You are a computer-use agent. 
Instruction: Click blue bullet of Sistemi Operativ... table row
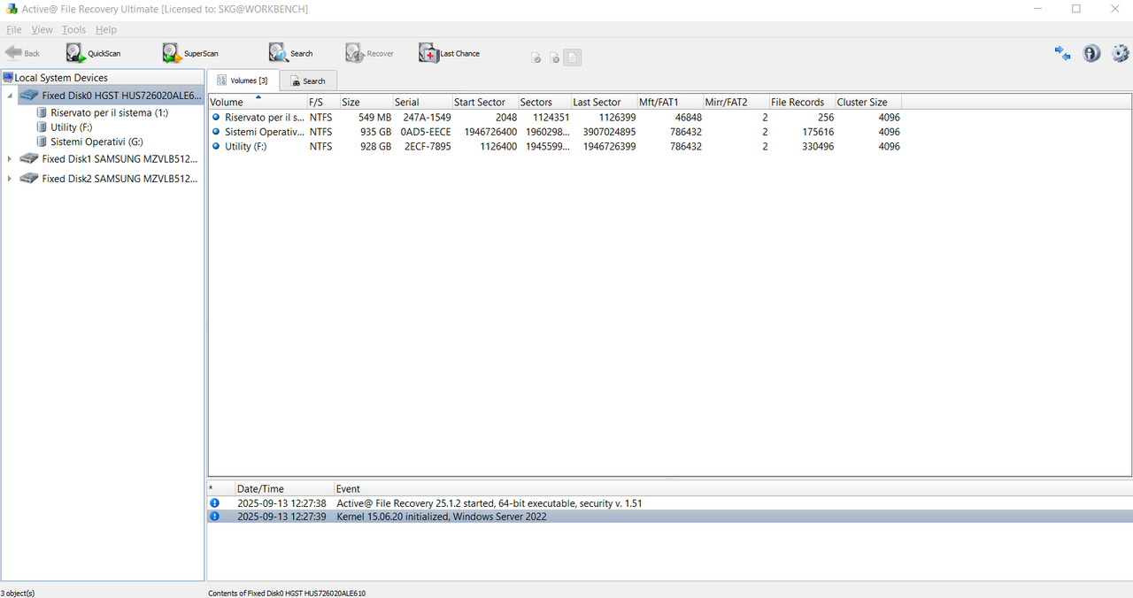tap(215, 132)
